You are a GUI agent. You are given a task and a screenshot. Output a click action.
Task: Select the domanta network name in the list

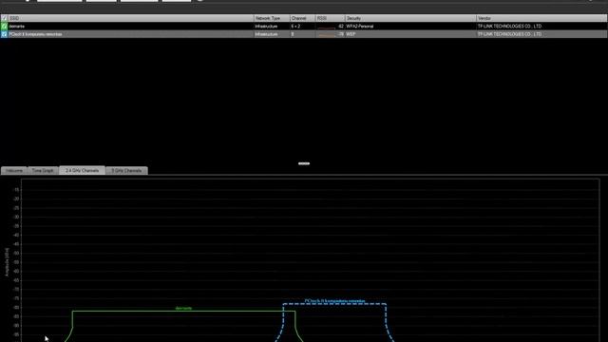[x=17, y=27]
